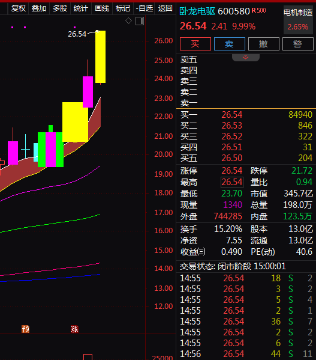Click 交易状态 closing status line
Viewport: 316px width, 360px height.
tap(233, 266)
